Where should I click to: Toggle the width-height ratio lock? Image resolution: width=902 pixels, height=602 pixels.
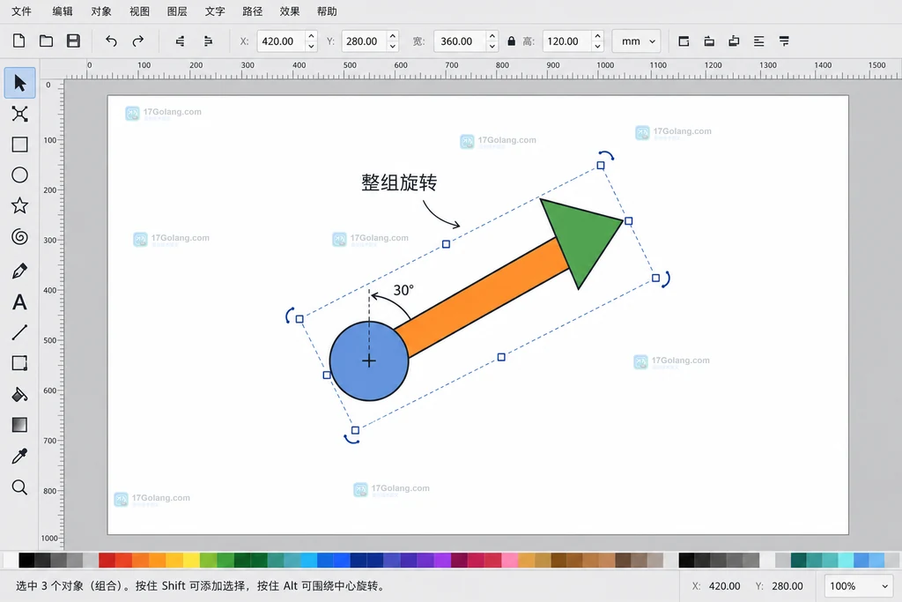pos(511,41)
